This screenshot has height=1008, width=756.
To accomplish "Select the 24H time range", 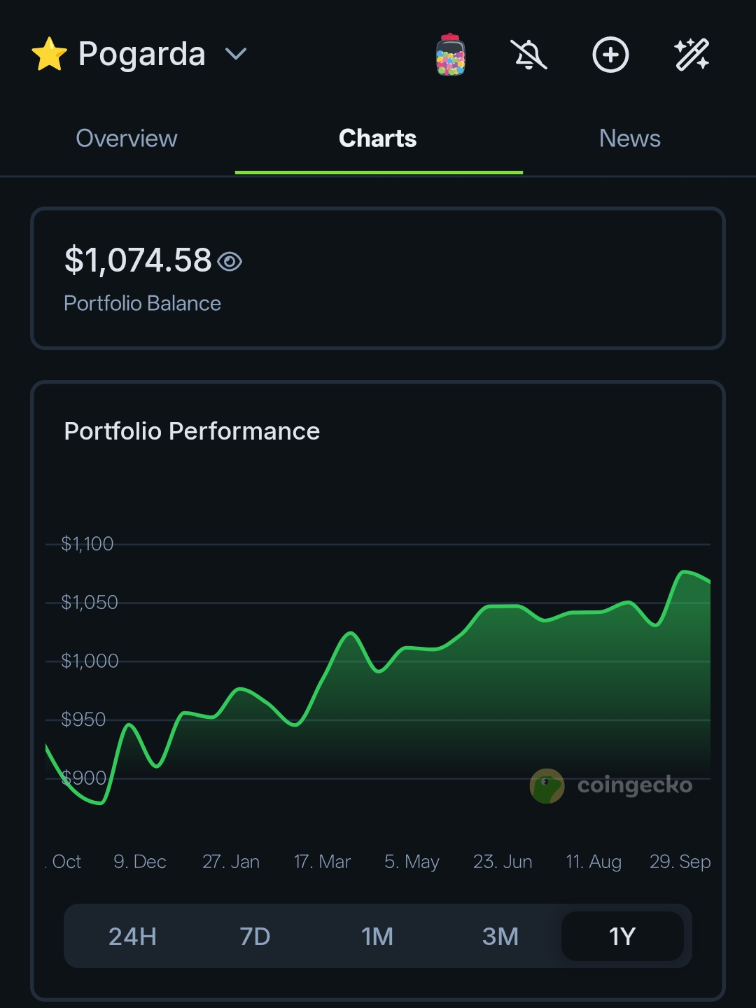I will [x=132, y=937].
